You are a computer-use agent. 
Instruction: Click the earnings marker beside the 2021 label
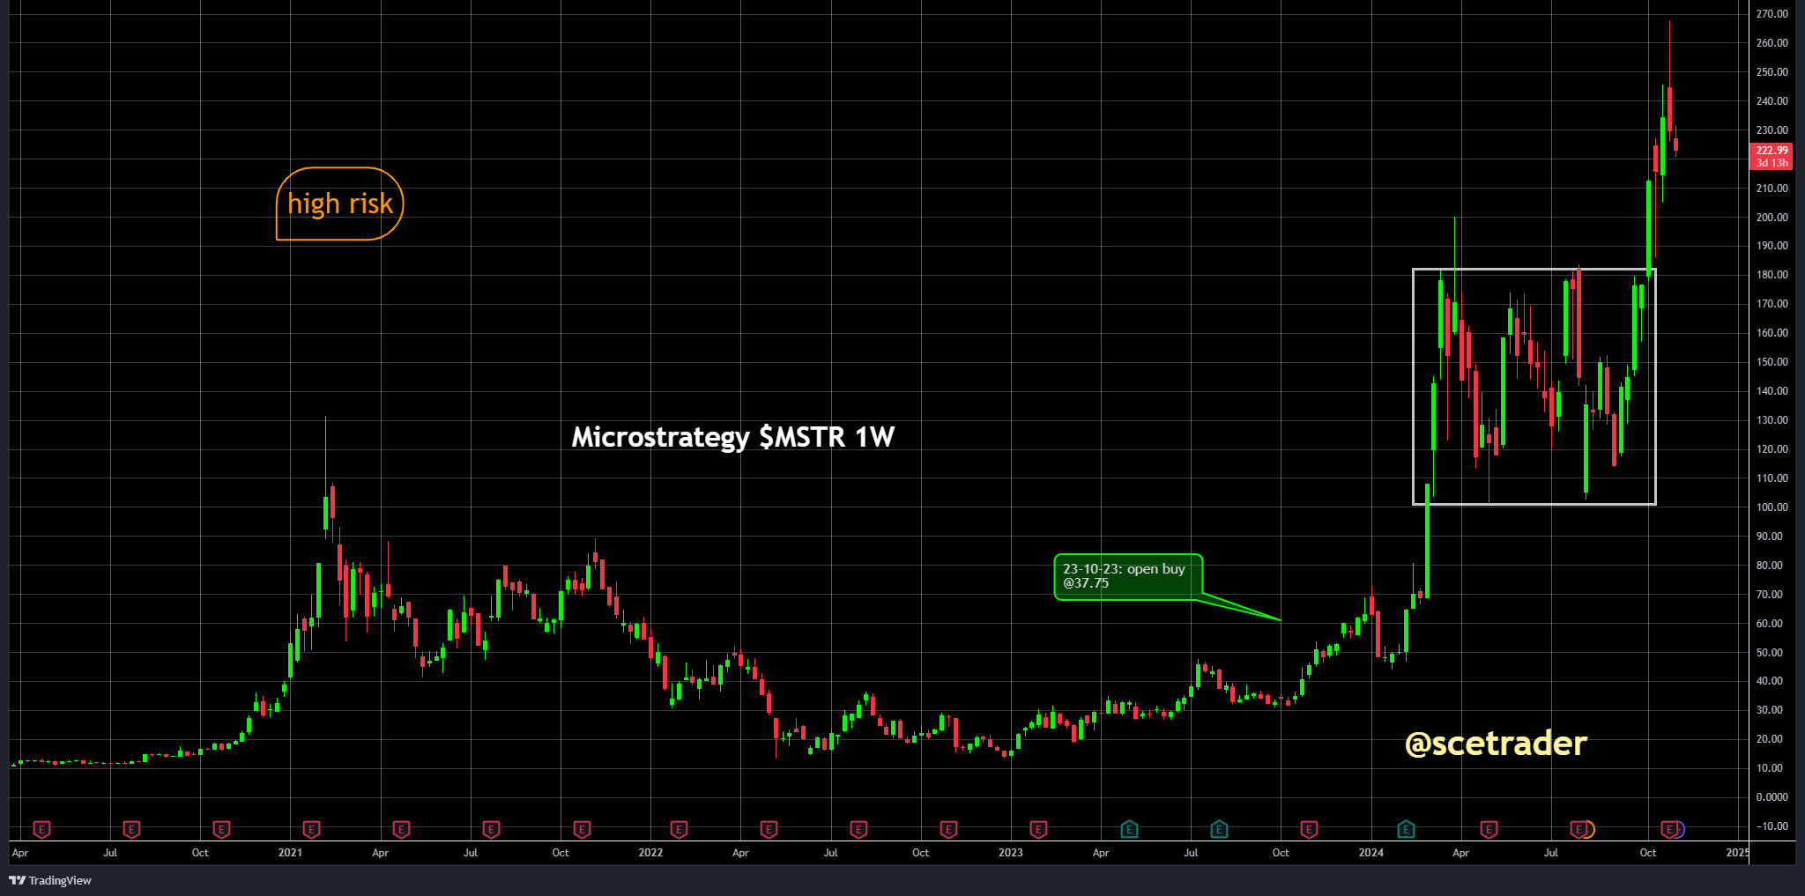click(x=311, y=829)
